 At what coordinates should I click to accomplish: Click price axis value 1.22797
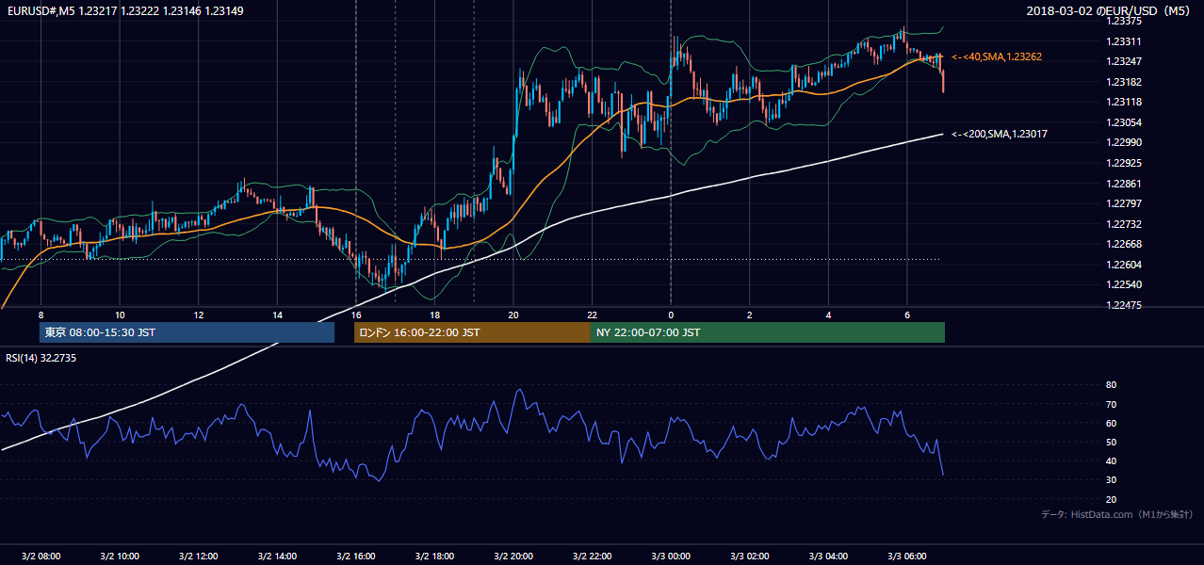pos(1123,203)
